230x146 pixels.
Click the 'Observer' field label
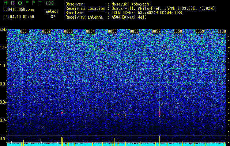click(x=74, y=4)
